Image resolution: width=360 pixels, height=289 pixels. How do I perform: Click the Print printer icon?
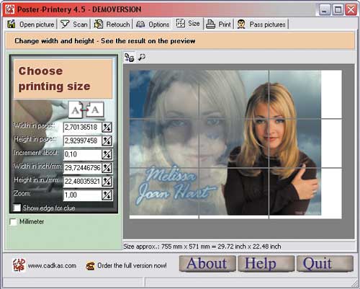pos(210,25)
